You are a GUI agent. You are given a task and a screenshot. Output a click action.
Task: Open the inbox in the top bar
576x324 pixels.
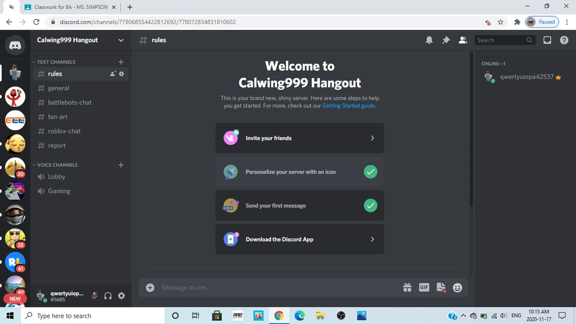[x=547, y=40]
